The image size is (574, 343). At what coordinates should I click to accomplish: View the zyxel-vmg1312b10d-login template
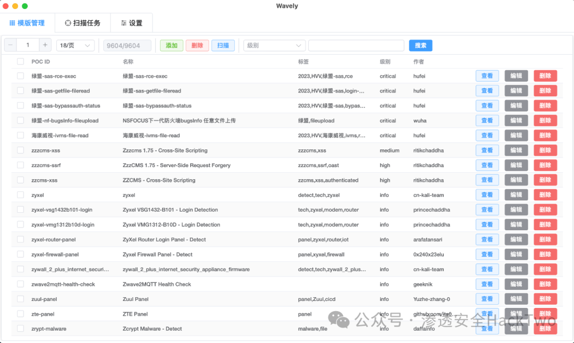(x=487, y=224)
